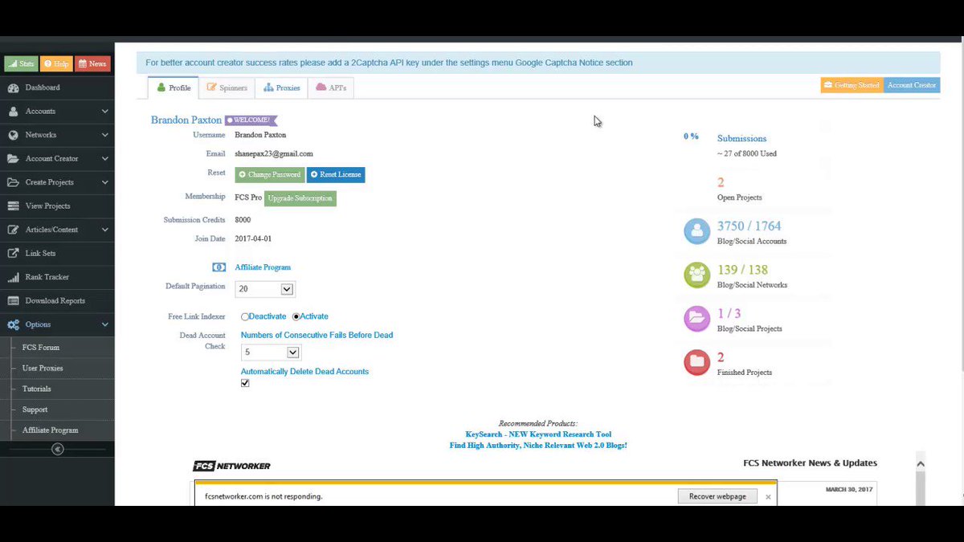Image resolution: width=964 pixels, height=542 pixels.
Task: Click the news panel scrollbar up arrow
Action: point(921,464)
